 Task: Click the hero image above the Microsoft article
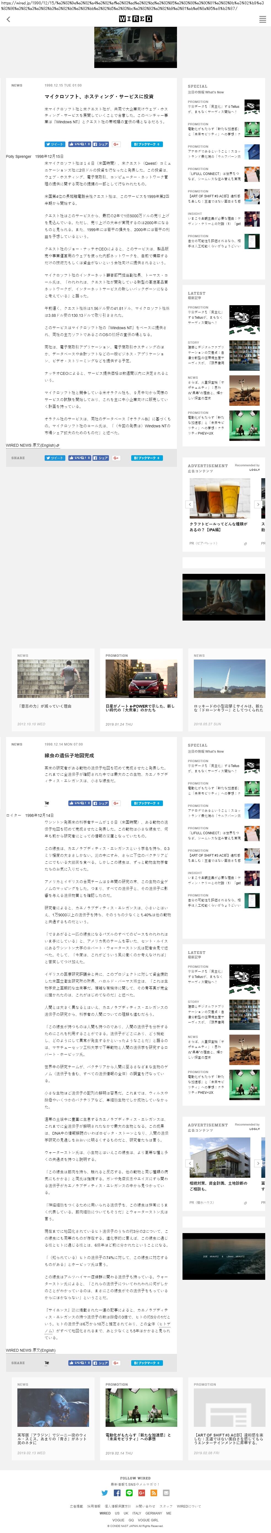coord(135,48)
